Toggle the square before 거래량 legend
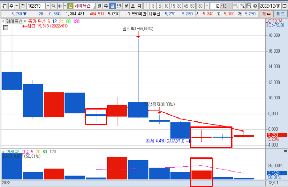This screenshot has height=187, width=288. coord(3,152)
